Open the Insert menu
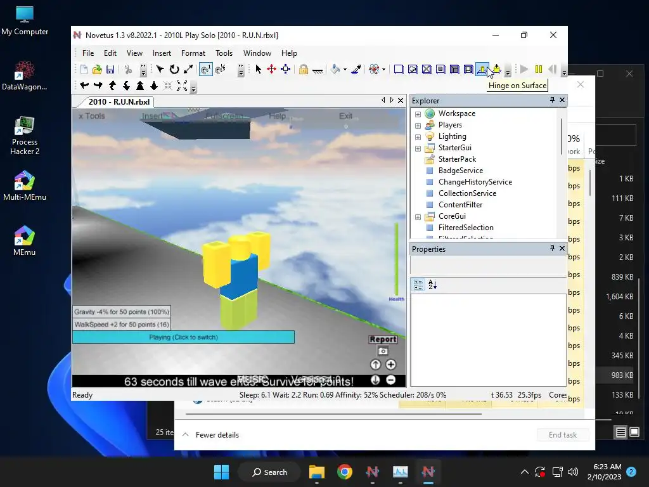 tap(162, 53)
